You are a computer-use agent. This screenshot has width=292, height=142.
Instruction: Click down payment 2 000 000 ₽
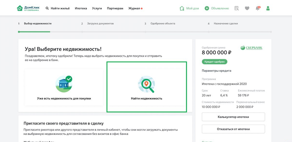(245, 107)
